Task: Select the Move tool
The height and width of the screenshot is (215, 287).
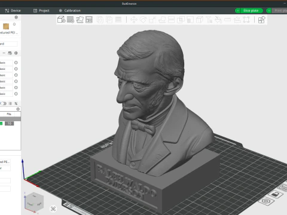Action: [x=134, y=20]
